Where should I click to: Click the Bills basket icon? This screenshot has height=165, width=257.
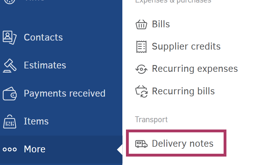tap(141, 24)
